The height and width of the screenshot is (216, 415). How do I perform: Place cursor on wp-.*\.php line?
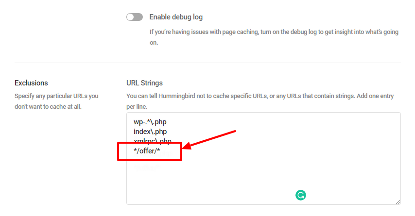coord(150,122)
